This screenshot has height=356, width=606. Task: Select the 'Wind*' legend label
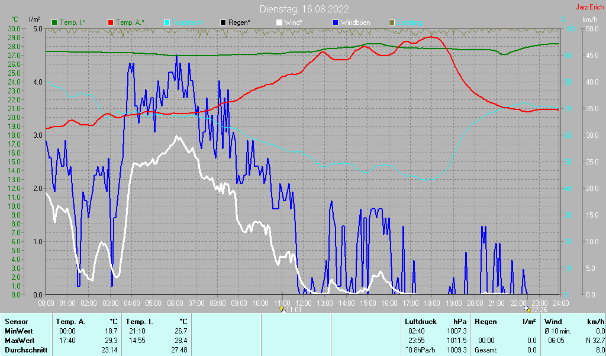click(x=294, y=23)
